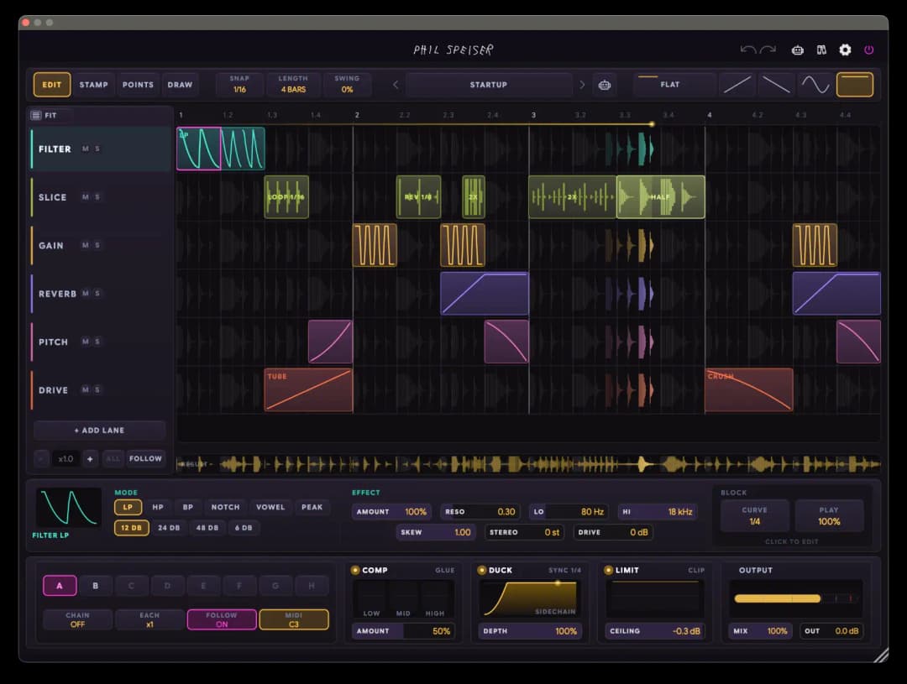Viewport: 907px width, 684px height.
Task: Toggle the COMP power indicator
Action: click(355, 570)
